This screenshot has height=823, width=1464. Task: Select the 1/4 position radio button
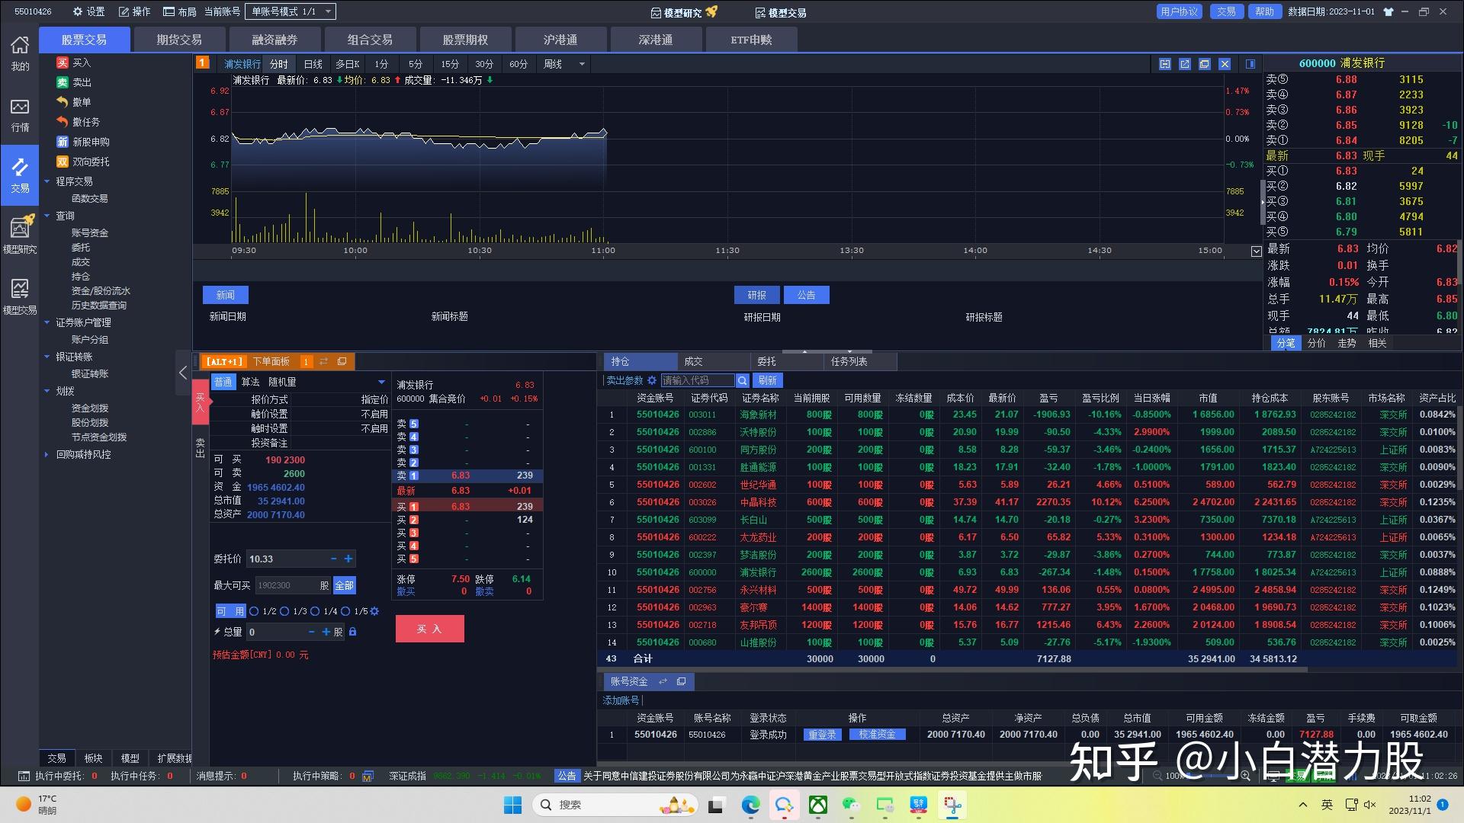tap(315, 611)
